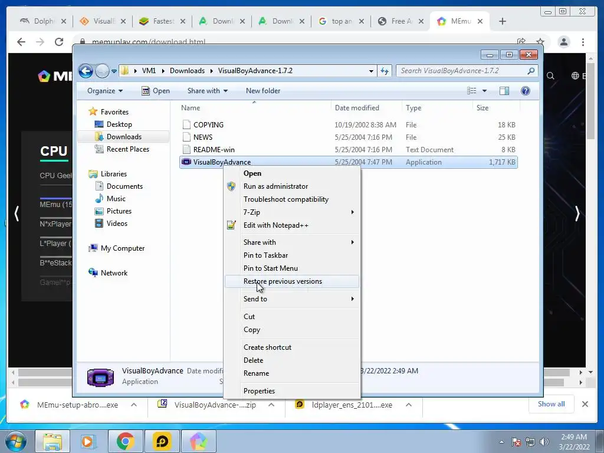Image resolution: width=604 pixels, height=453 pixels.
Task: Choose Pin to Taskbar
Action: click(x=292, y=255)
